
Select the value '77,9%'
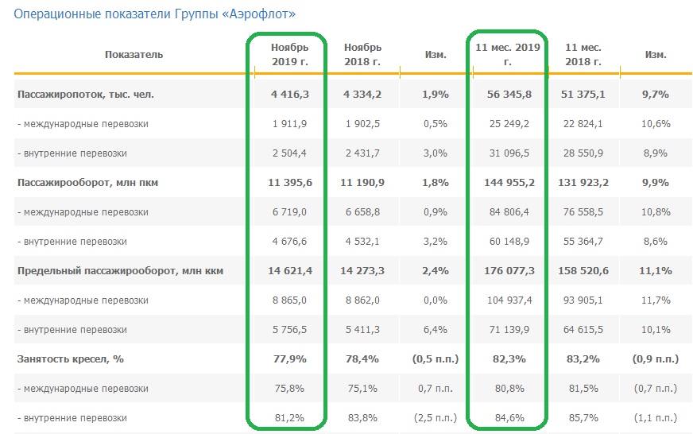coord(290,359)
